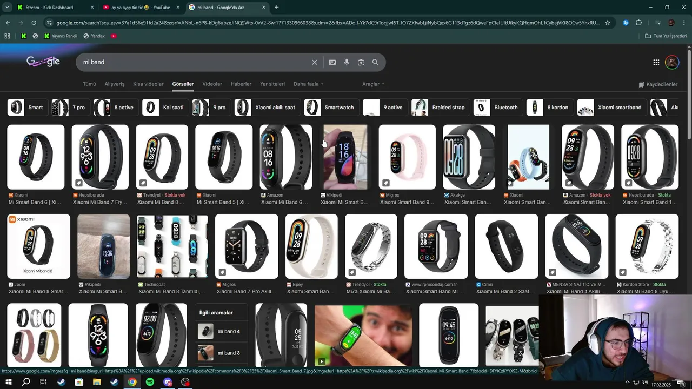Screen dimensions: 692x389
Task: Expand the Daha fazla dropdown
Action: (x=308, y=84)
